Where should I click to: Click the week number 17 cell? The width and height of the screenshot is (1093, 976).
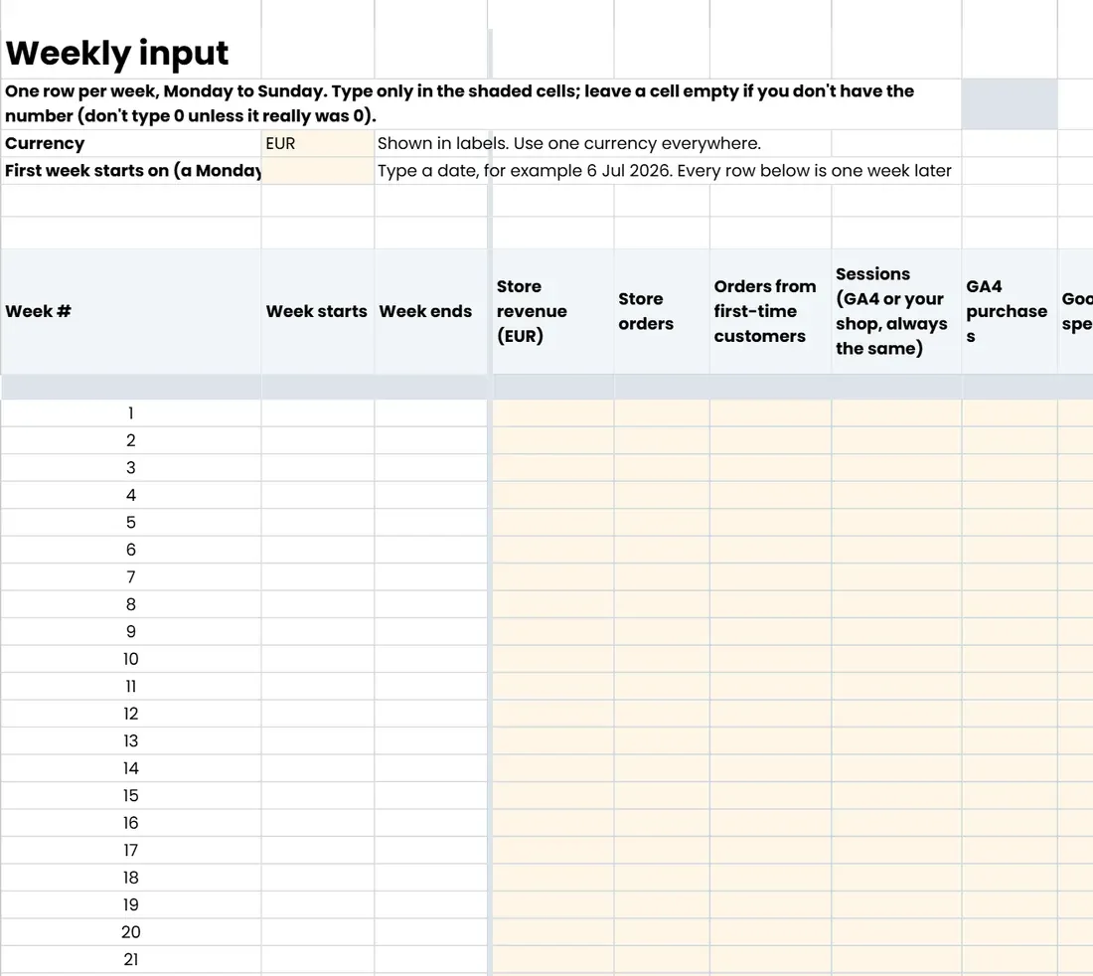pyautogui.click(x=131, y=851)
